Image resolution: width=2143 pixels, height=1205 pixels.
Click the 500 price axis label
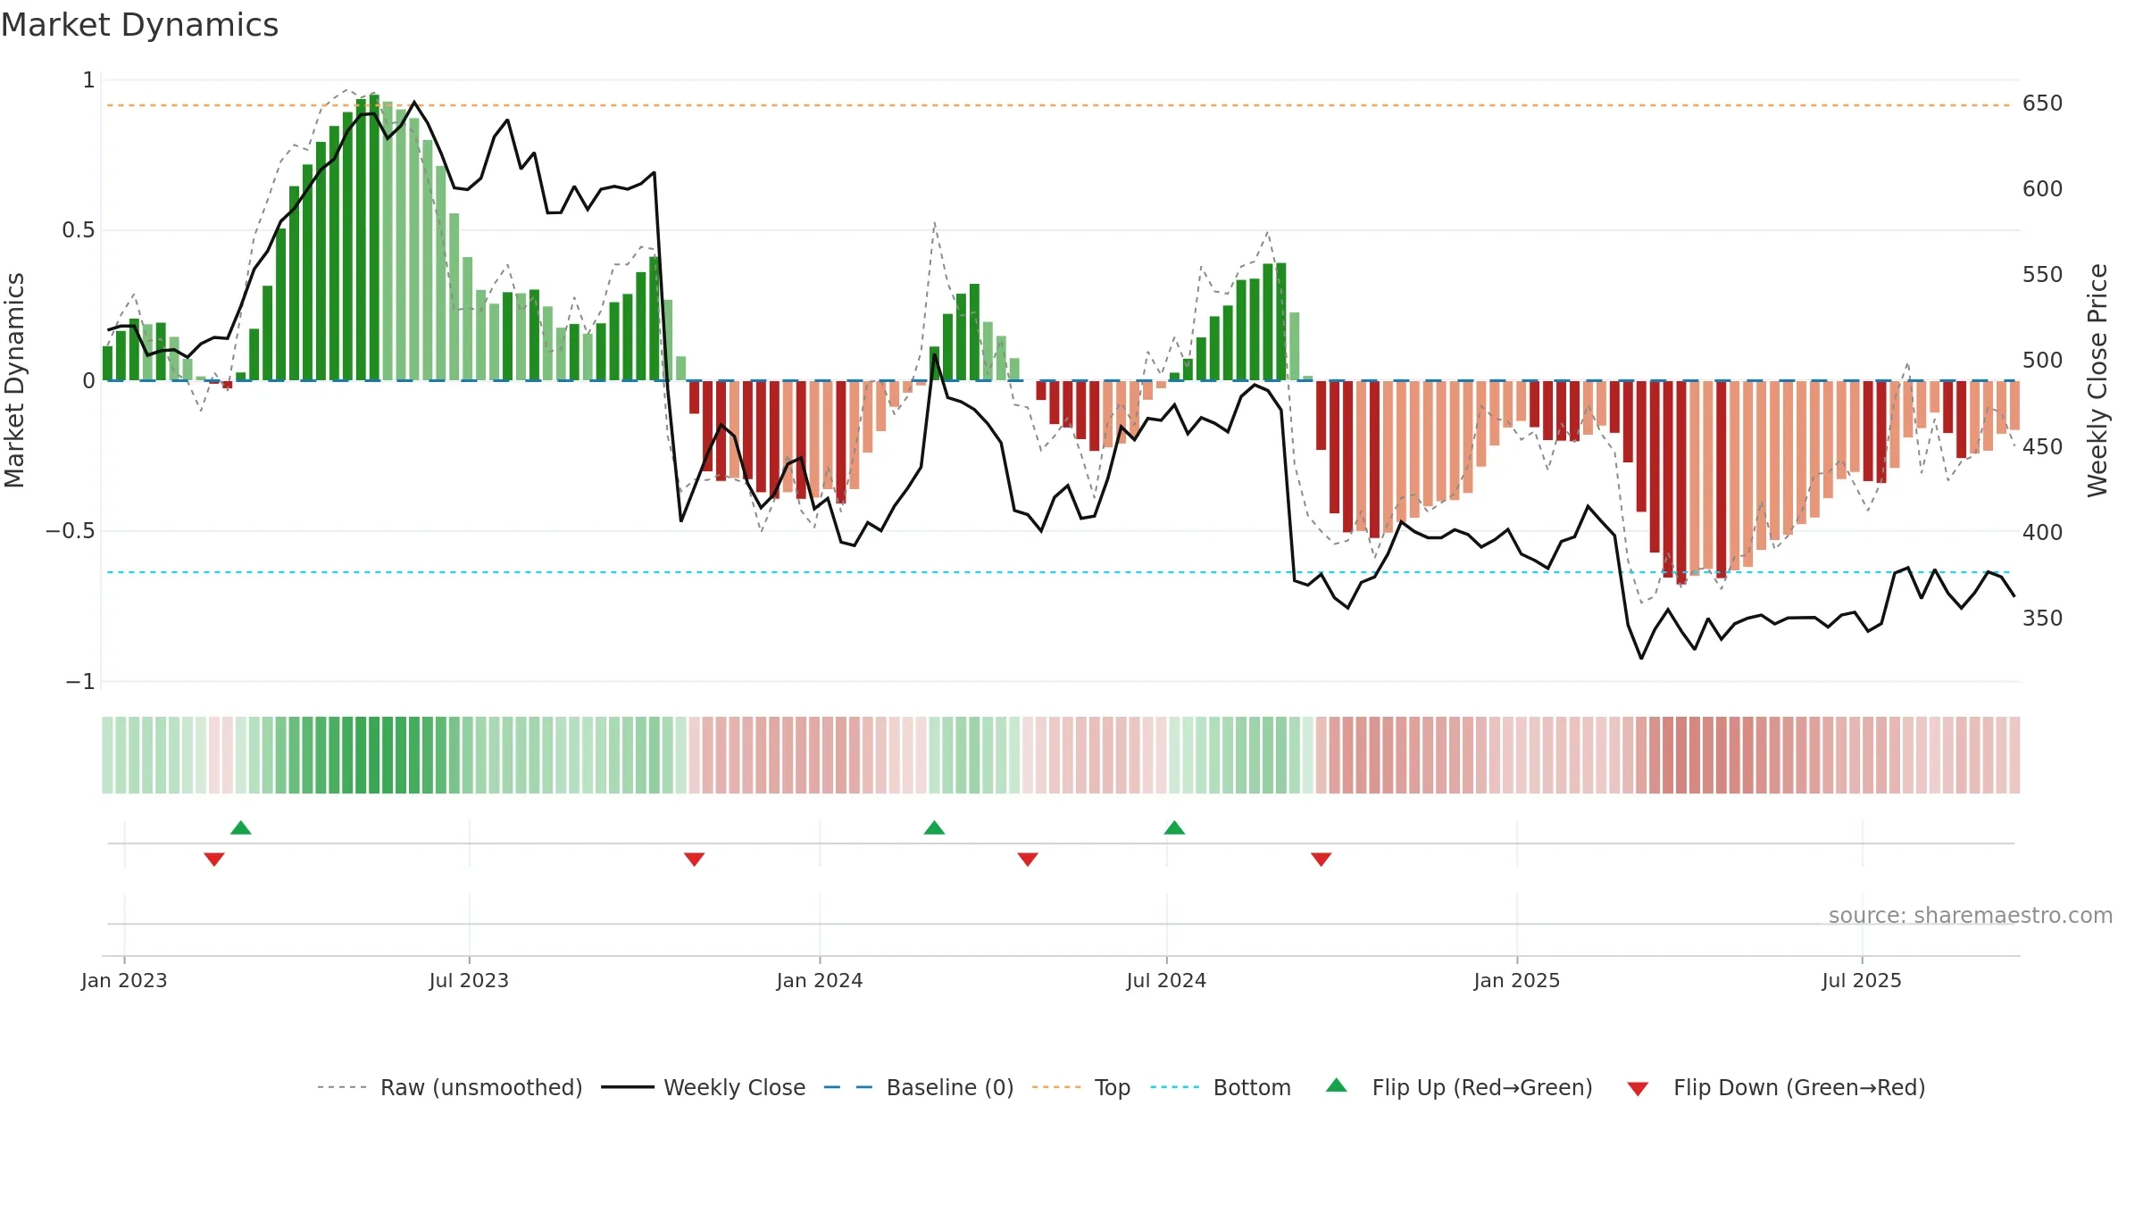2043,361
